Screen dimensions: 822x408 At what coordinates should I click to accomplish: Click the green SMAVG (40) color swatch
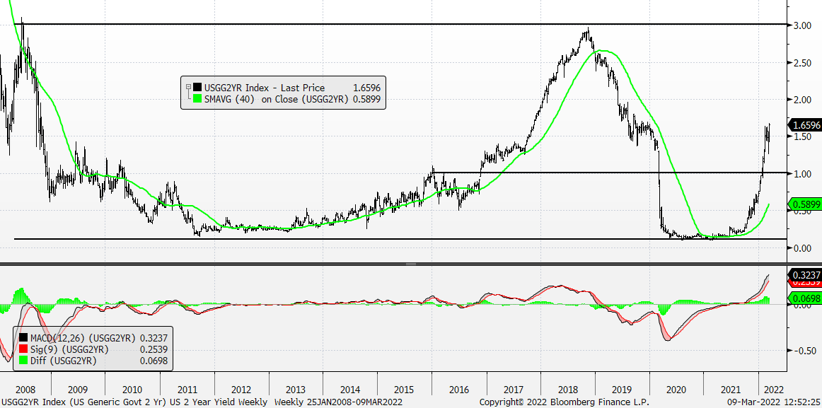pos(197,98)
